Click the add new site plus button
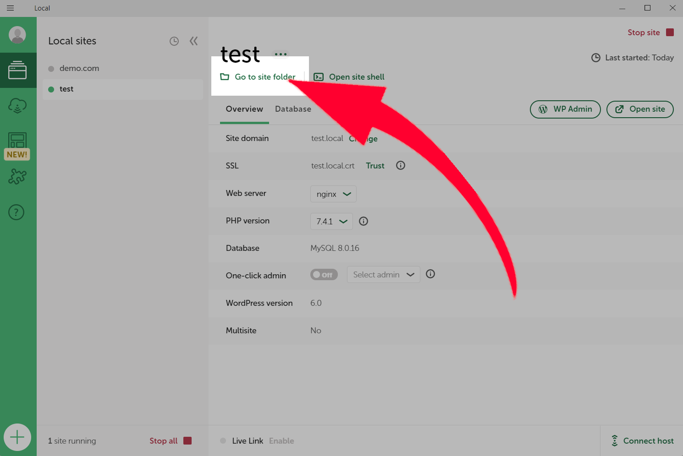Viewport: 683px width, 456px height. point(17,437)
